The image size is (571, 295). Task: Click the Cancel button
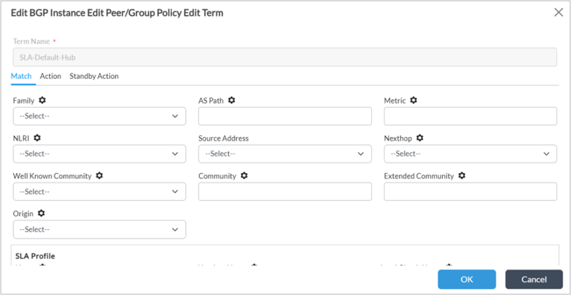[534, 279]
